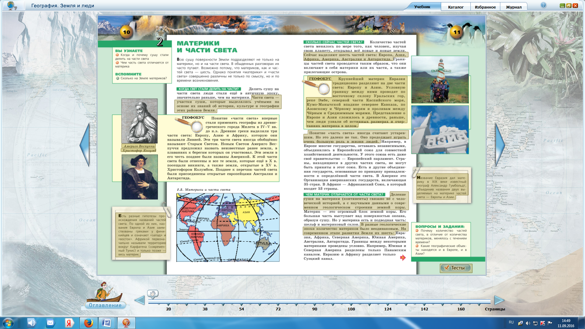The width and height of the screenshot is (585, 329).
Task: Click the chapter number 2 marker
Action: (160, 42)
